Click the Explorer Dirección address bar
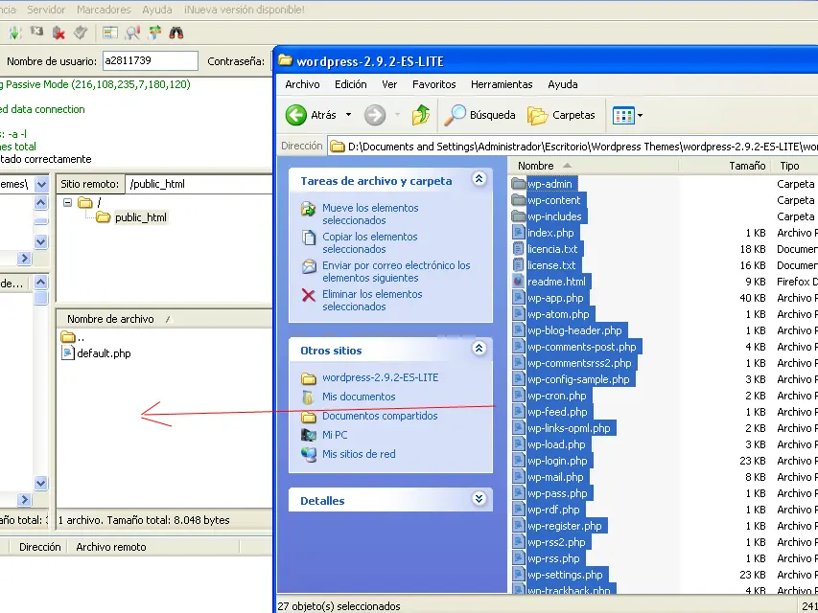The image size is (818, 613). 573,147
